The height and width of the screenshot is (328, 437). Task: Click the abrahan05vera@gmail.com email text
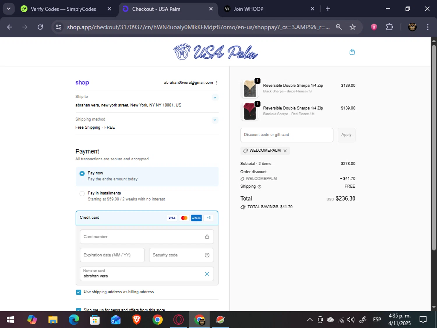coord(188,83)
